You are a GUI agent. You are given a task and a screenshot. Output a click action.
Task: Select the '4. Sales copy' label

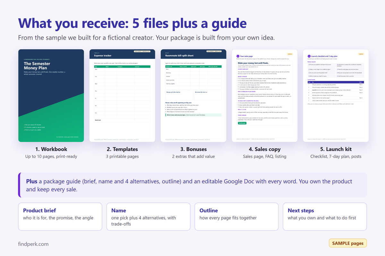(x=265, y=149)
